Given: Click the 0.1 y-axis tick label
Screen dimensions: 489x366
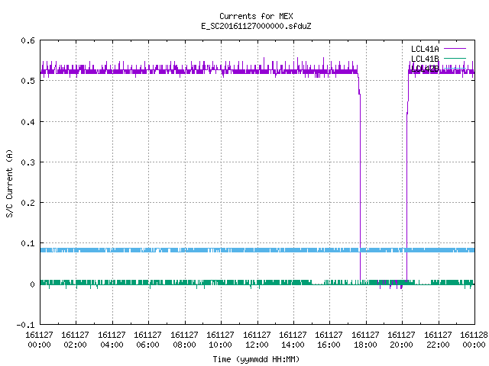Looking at the screenshot, I should (x=28, y=243).
